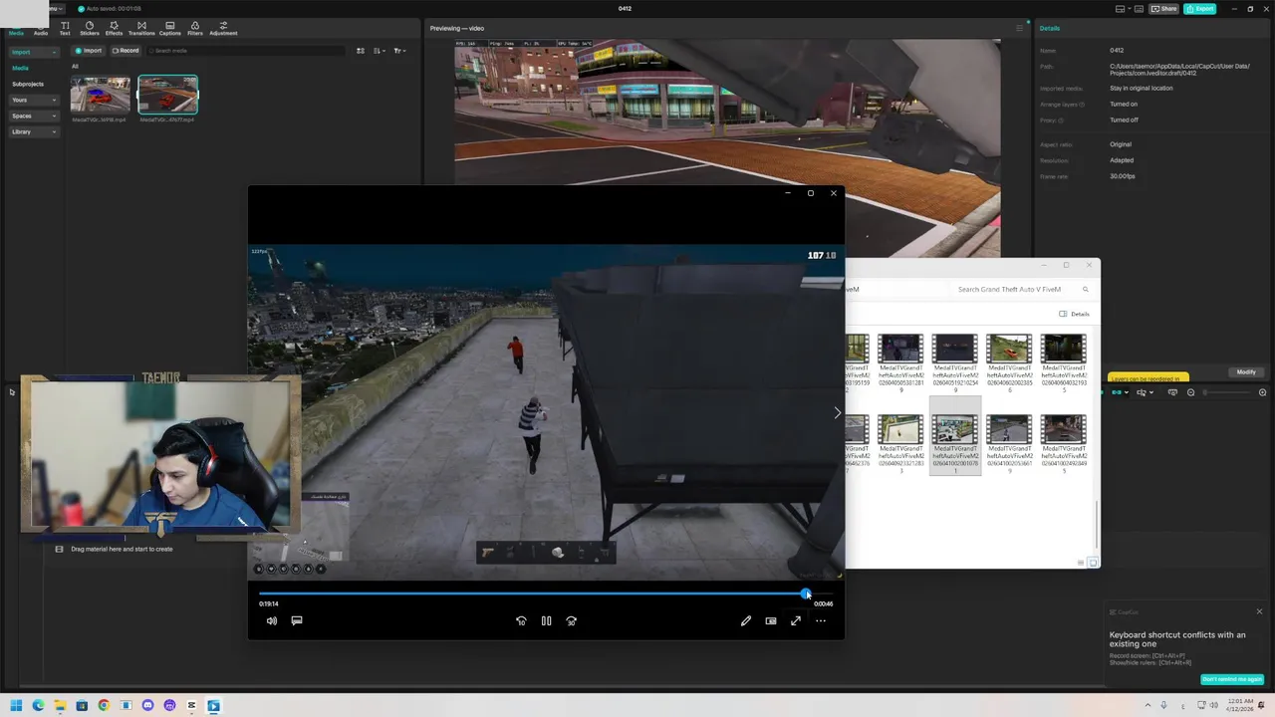Open the preview panel menu icon

tap(1018, 28)
